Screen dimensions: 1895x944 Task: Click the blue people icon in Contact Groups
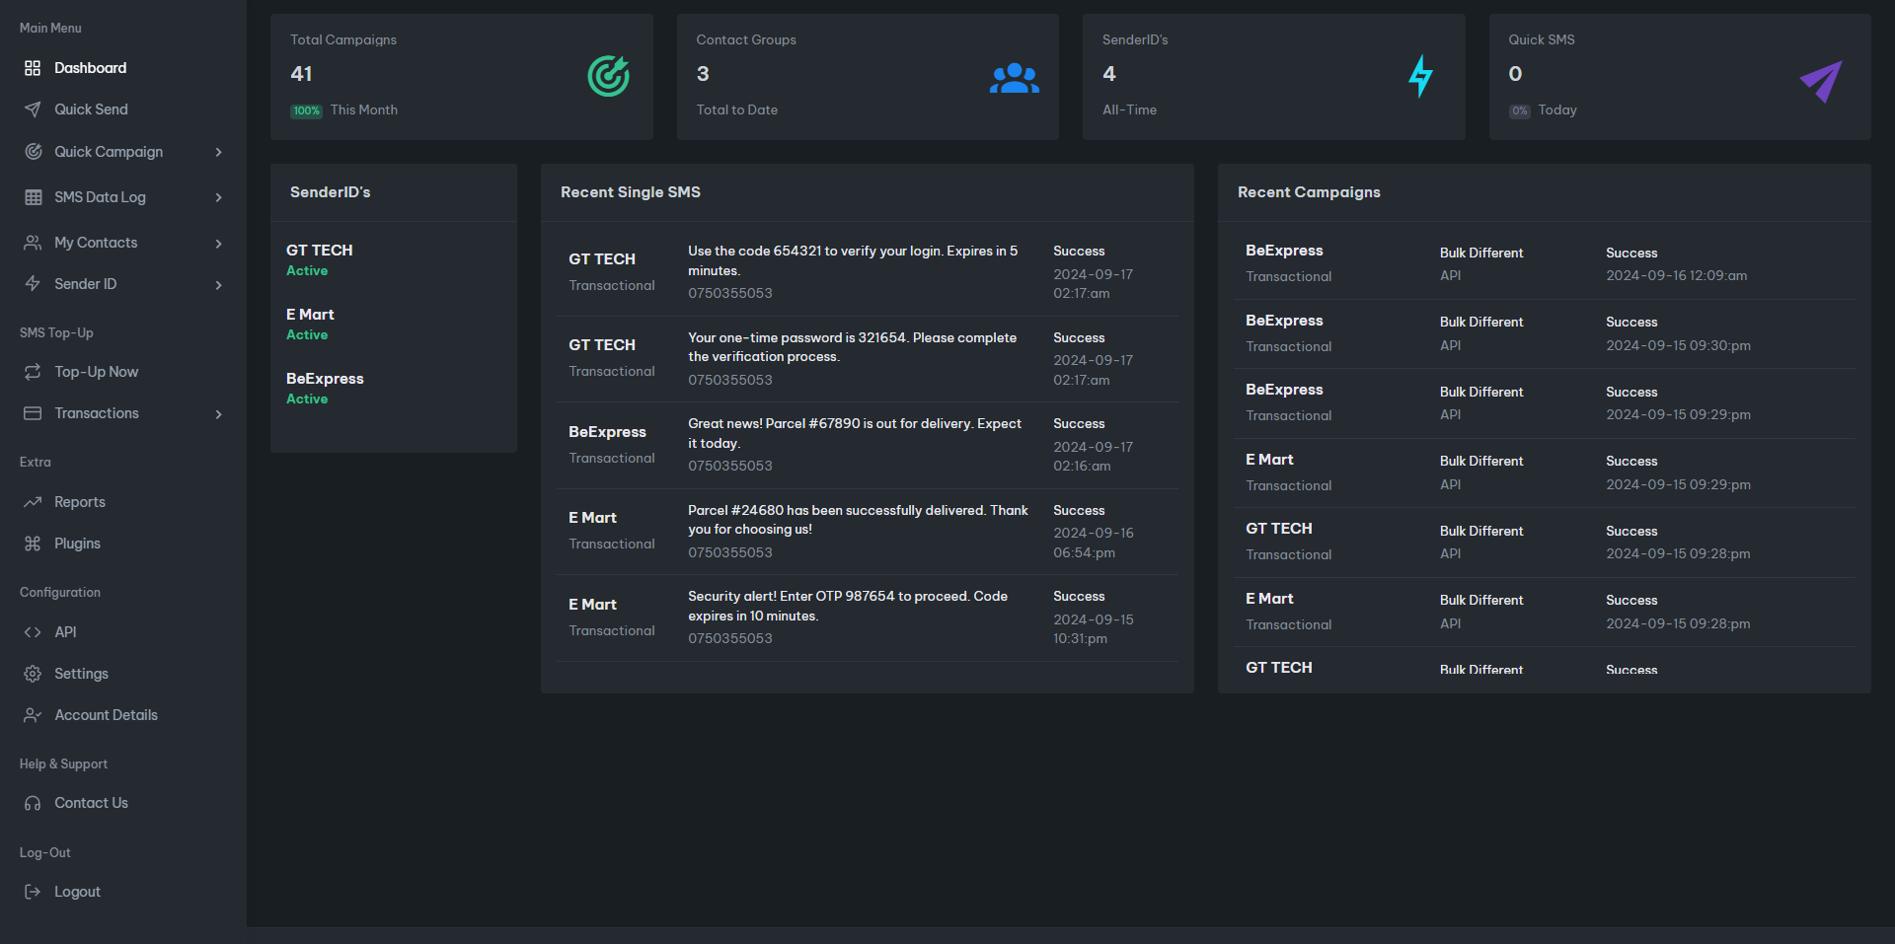1014,78
